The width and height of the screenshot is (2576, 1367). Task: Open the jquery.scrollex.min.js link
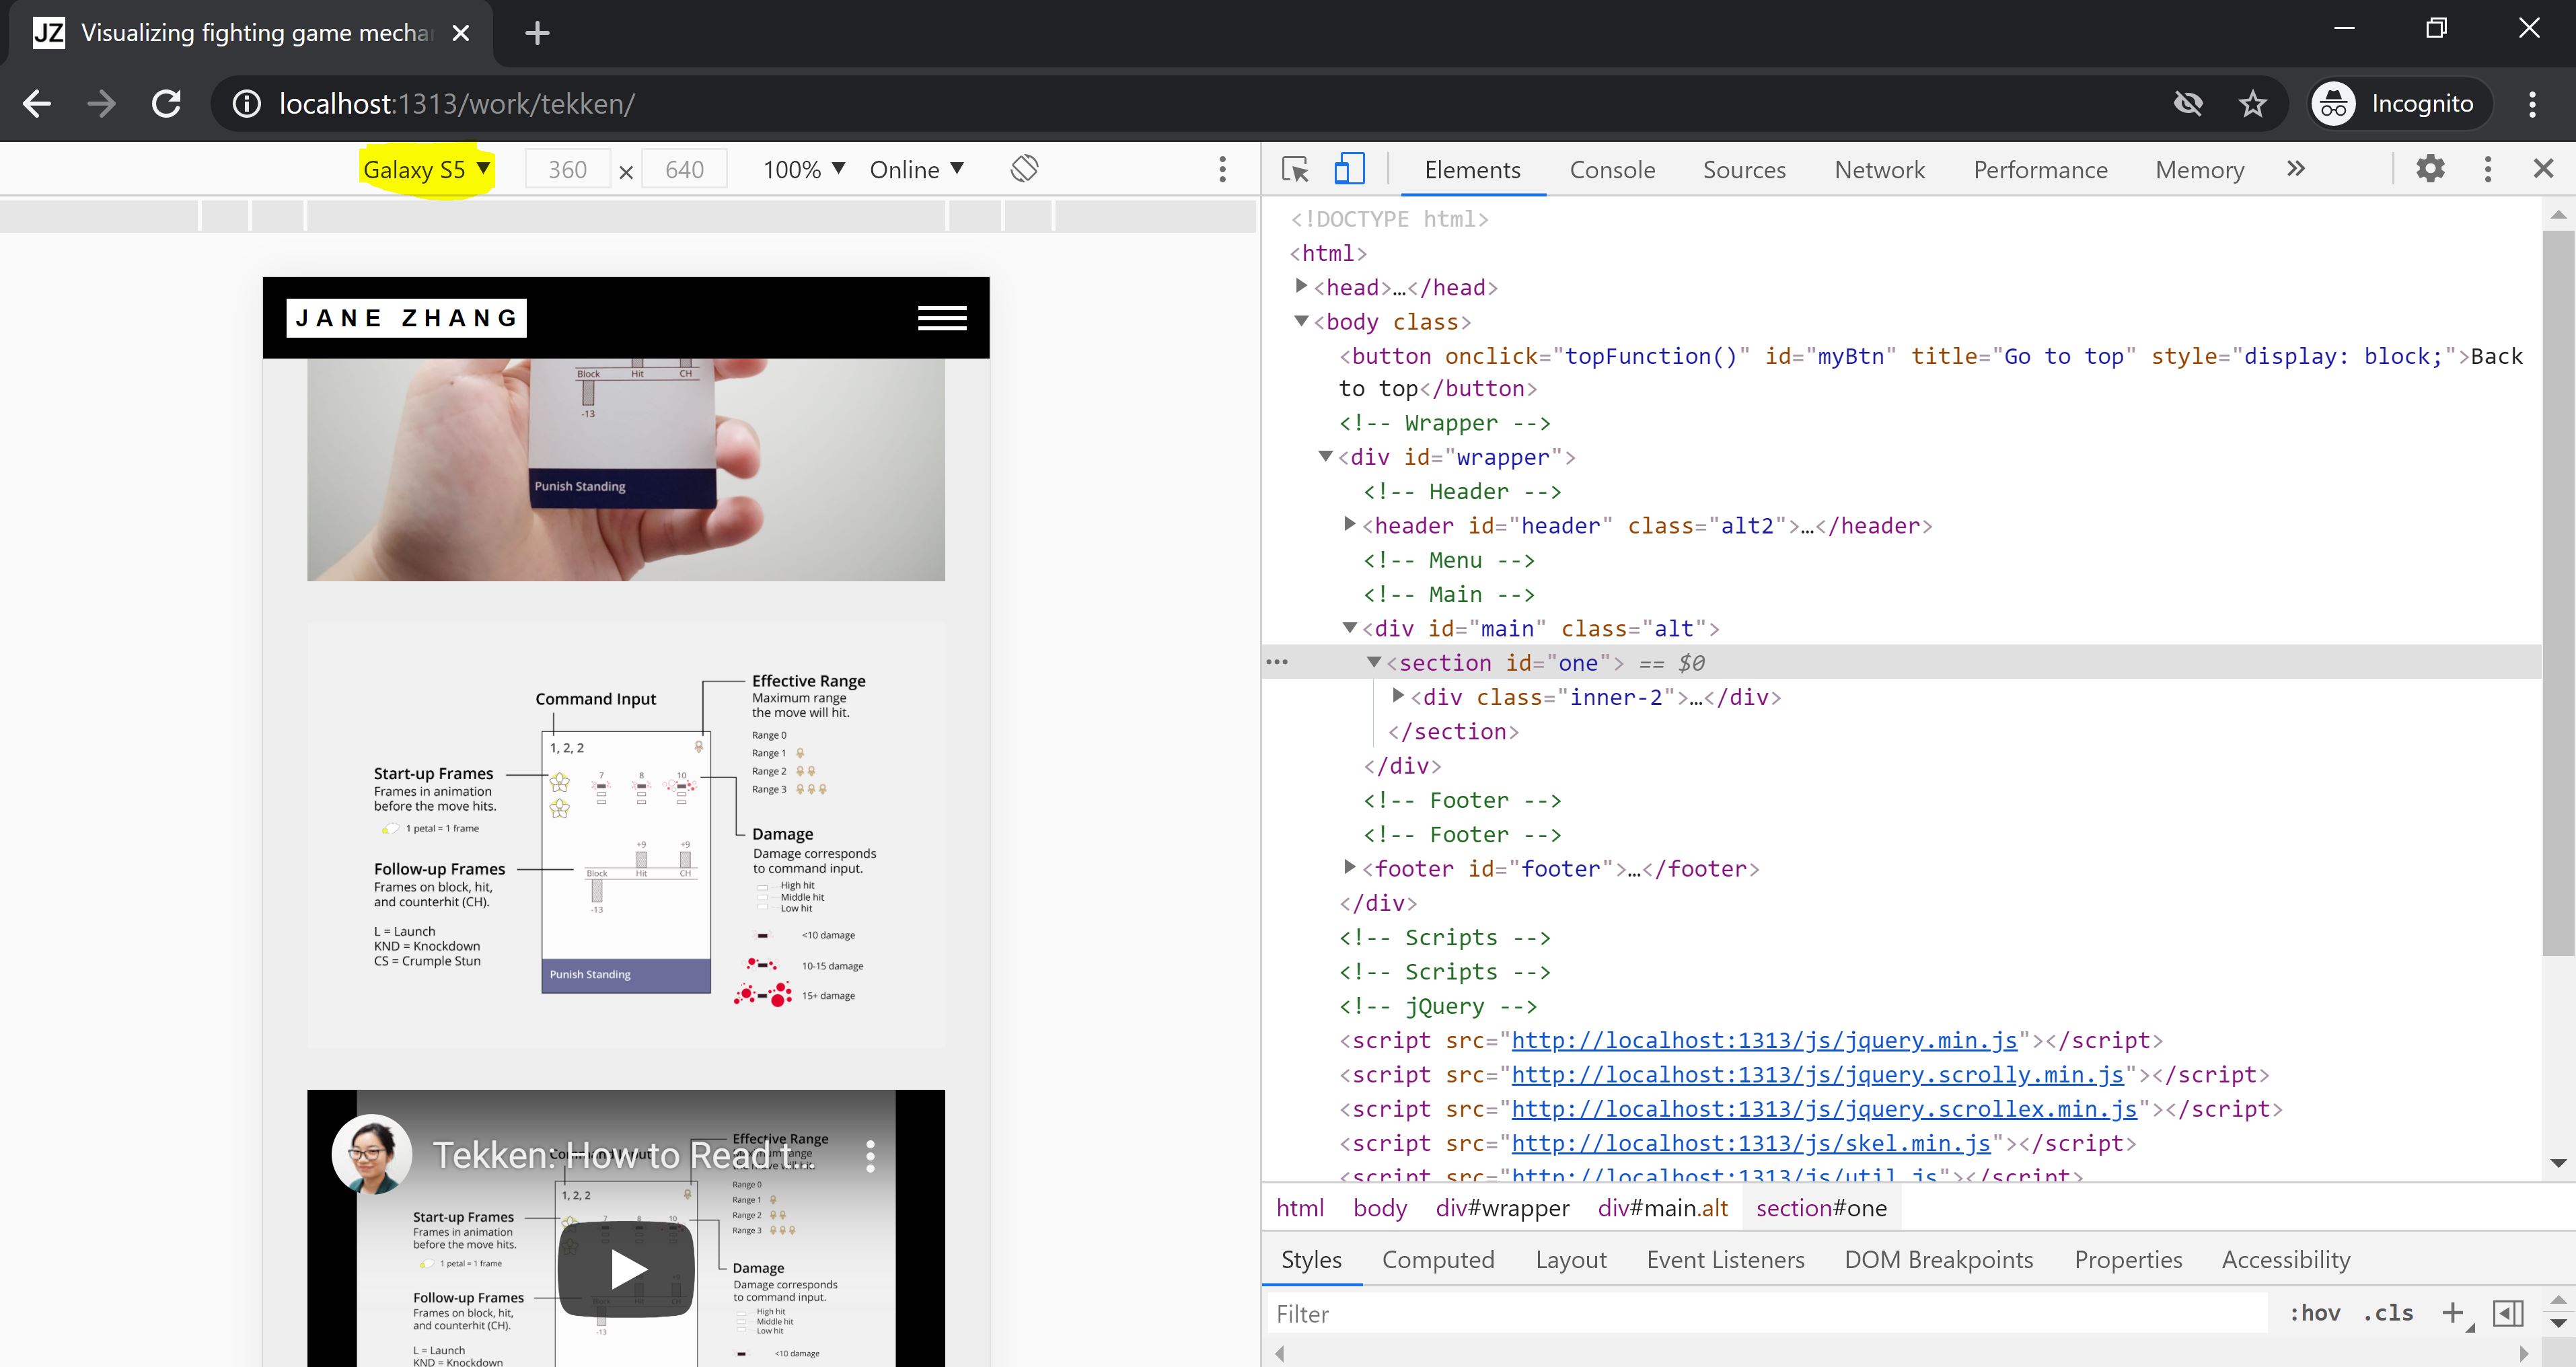click(1824, 1108)
